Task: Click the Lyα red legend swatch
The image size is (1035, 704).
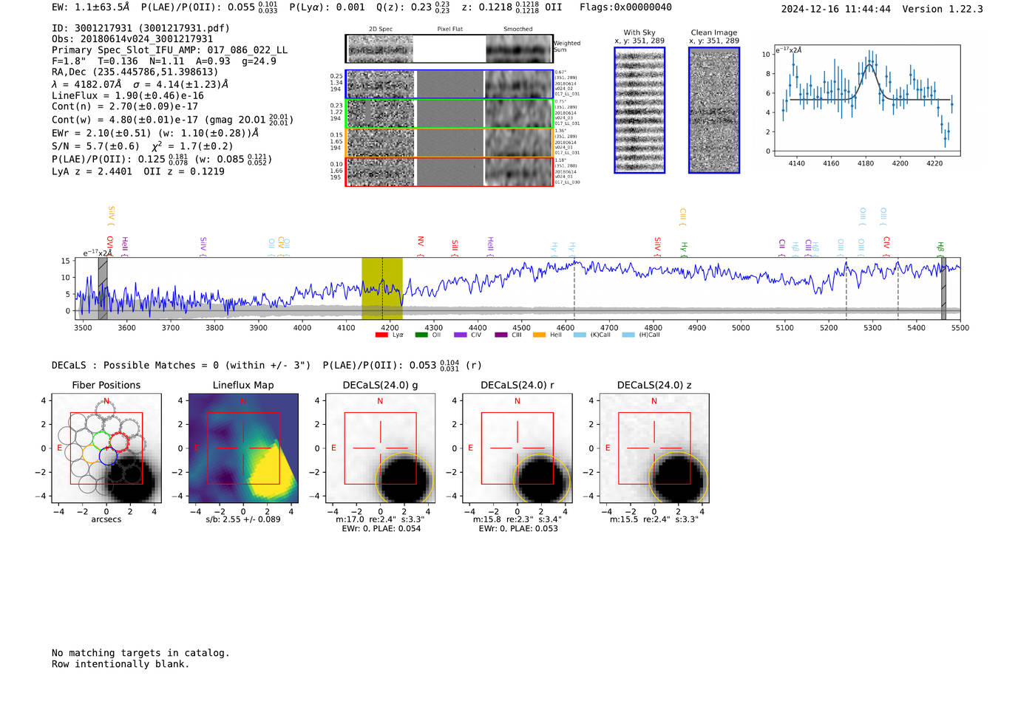Action: pos(381,335)
